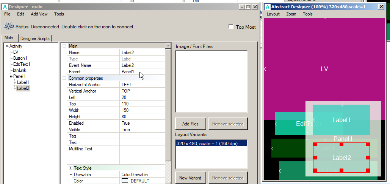This screenshot has width=390, height=184.
Task: Select the 320 x 480 layout variant
Action: [x=211, y=143]
